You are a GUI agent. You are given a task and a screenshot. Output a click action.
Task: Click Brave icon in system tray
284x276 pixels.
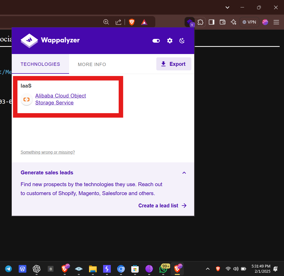tap(218, 269)
